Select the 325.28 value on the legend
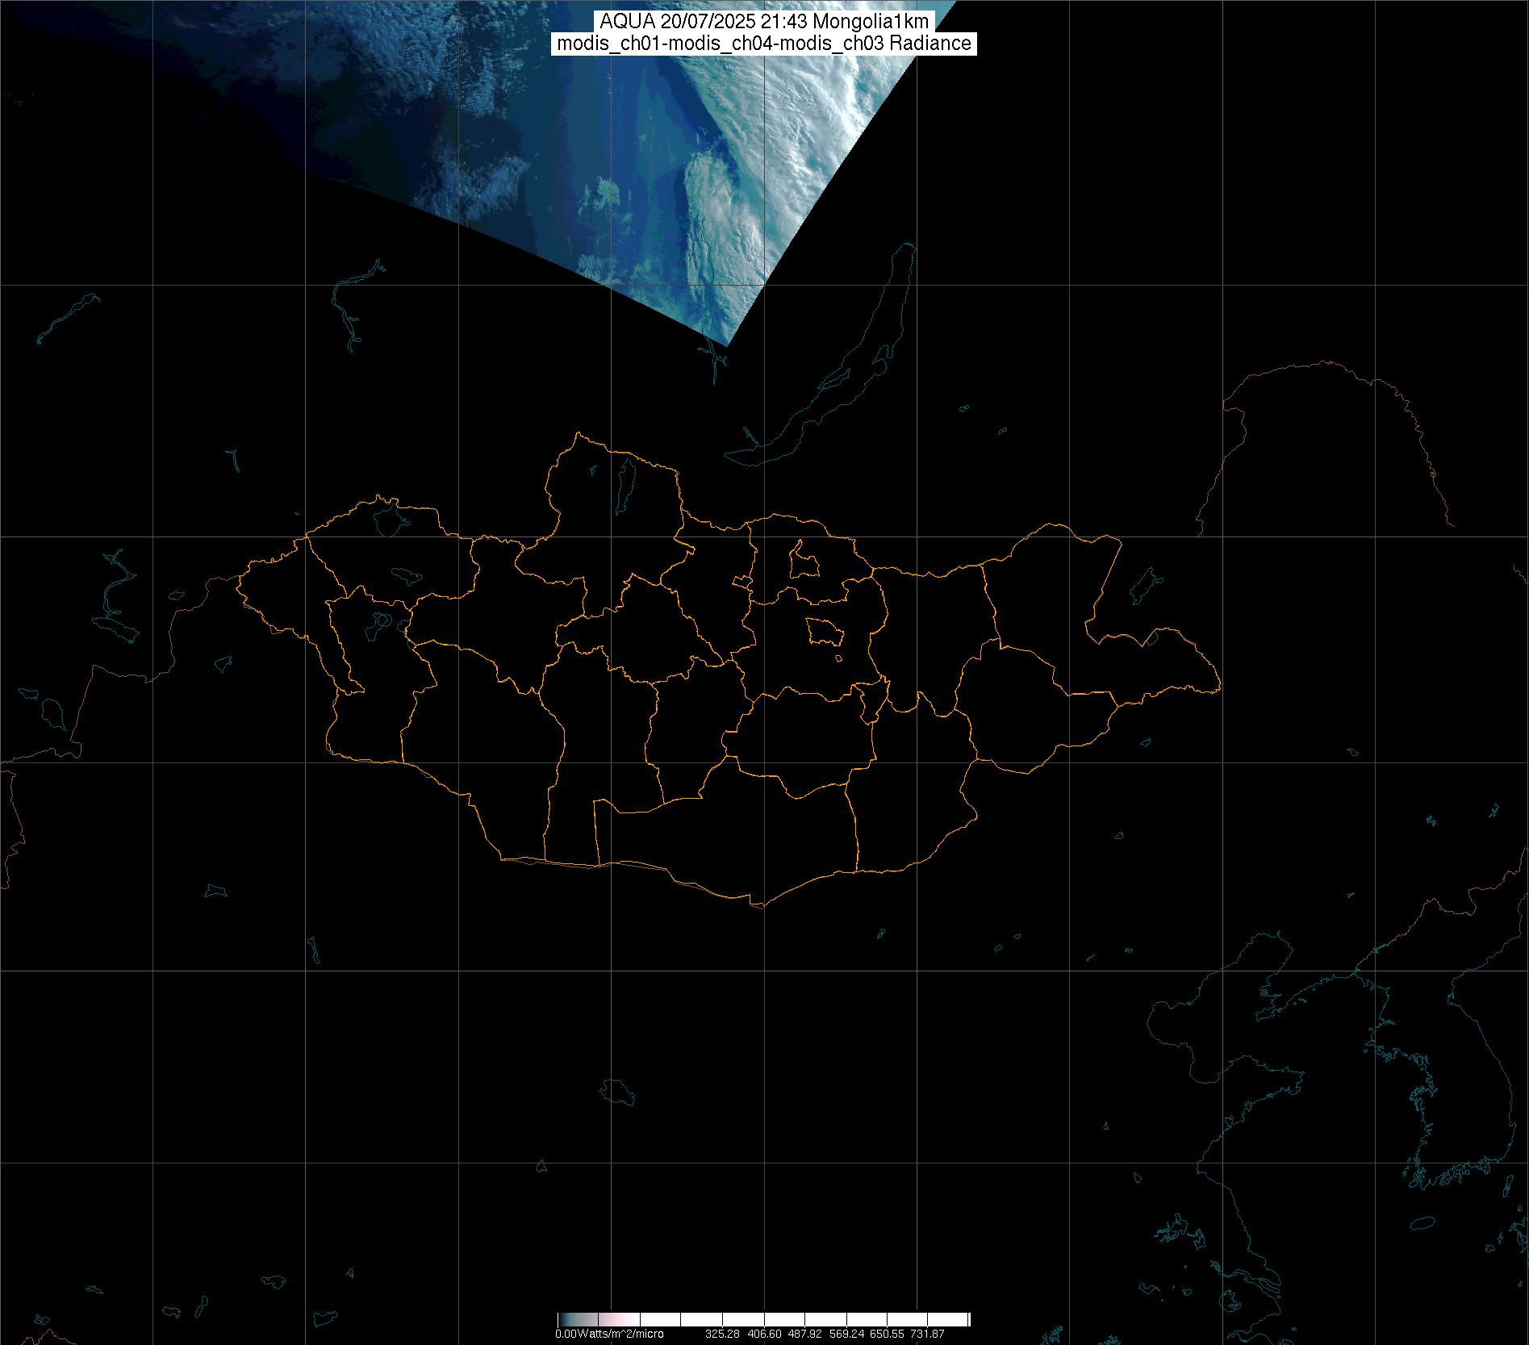 point(721,1334)
